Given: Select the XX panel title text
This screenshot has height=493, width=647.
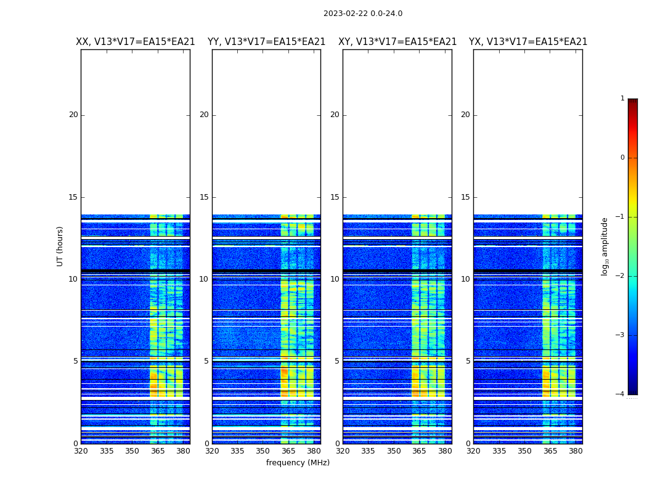Looking at the screenshot, I should pos(135,42).
